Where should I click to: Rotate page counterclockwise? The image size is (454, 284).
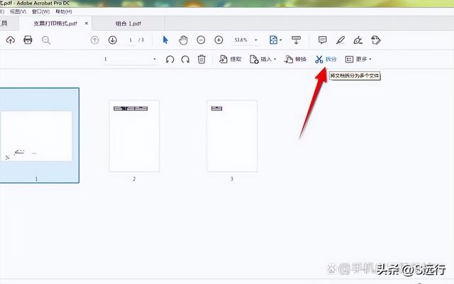tap(170, 60)
